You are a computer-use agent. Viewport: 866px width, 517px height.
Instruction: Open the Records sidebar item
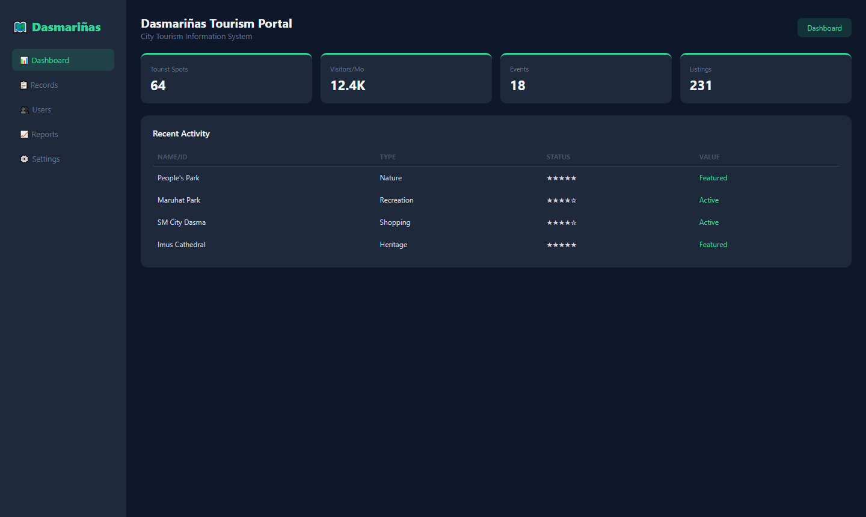[63, 85]
